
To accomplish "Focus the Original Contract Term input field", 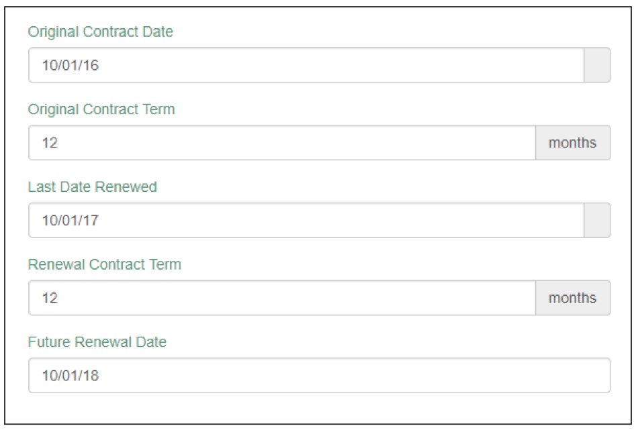I will pos(282,143).
